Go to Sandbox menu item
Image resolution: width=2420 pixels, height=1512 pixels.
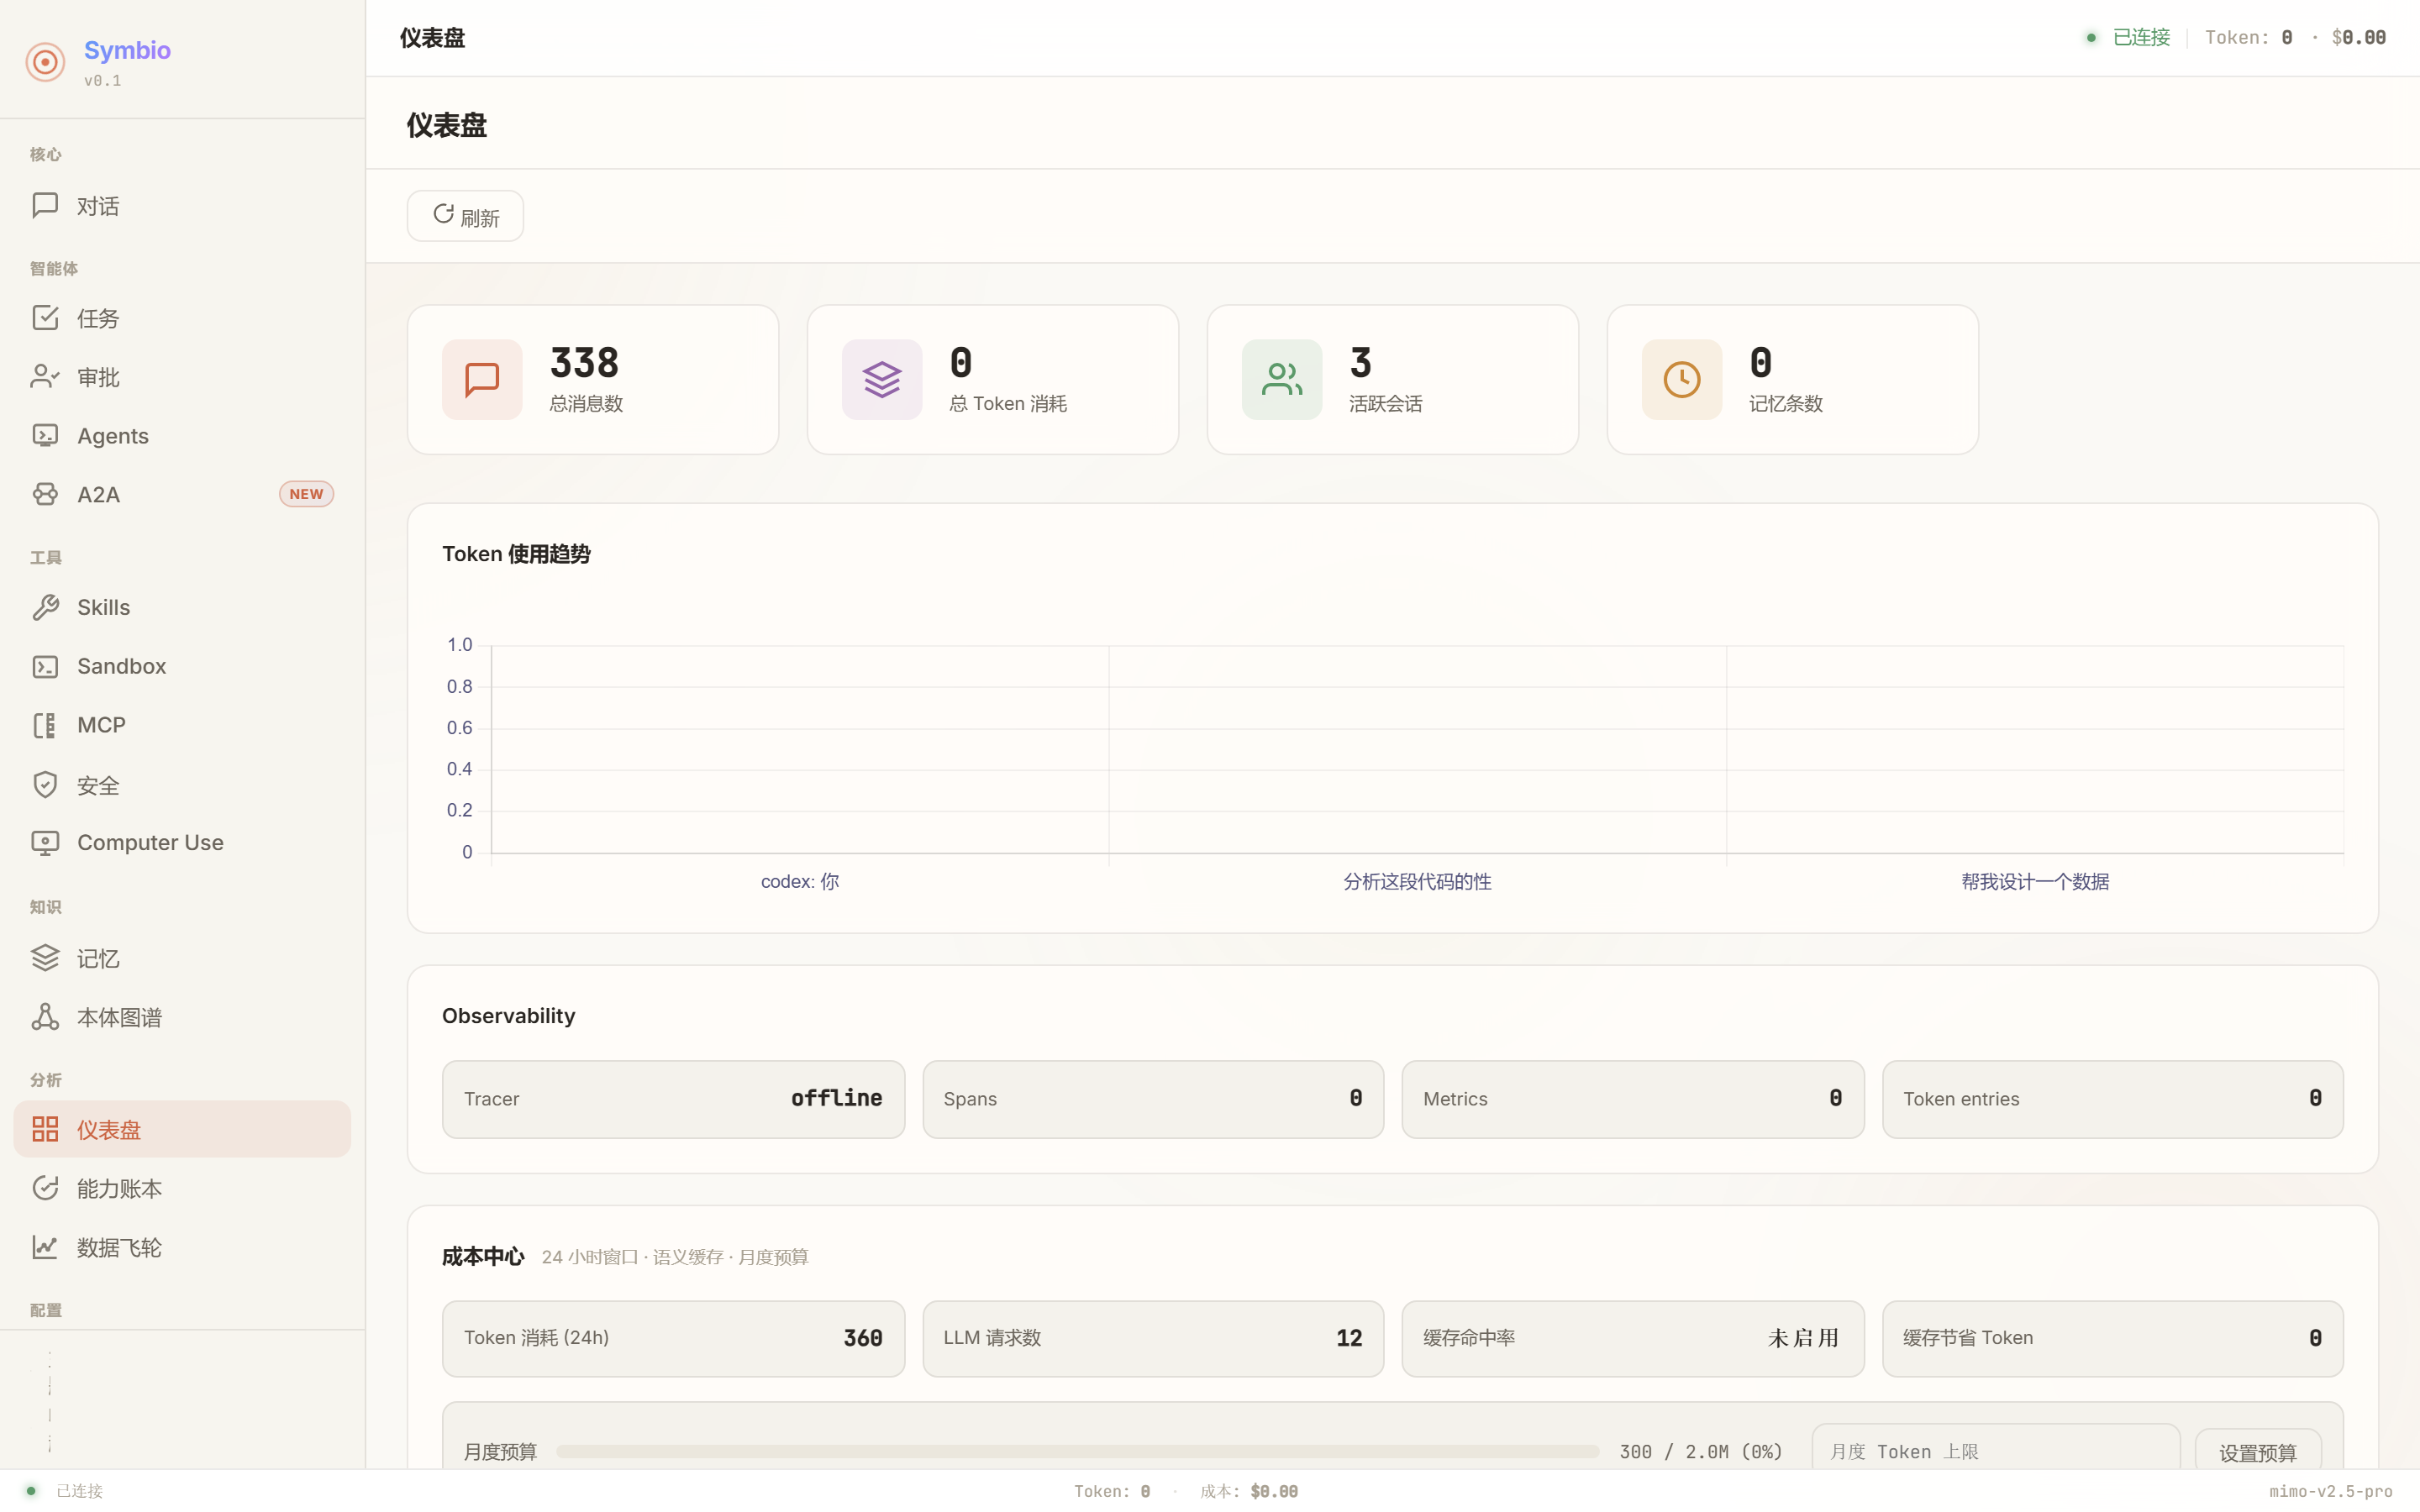(x=182, y=666)
